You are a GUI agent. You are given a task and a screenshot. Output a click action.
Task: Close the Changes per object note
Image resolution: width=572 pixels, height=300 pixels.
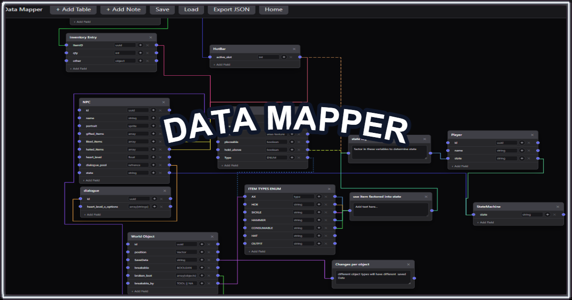pos(409,264)
